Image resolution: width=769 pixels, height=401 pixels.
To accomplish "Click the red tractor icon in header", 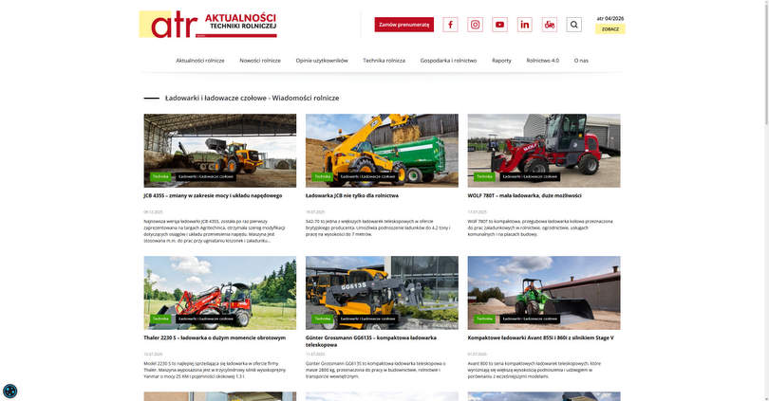I will click(x=550, y=25).
